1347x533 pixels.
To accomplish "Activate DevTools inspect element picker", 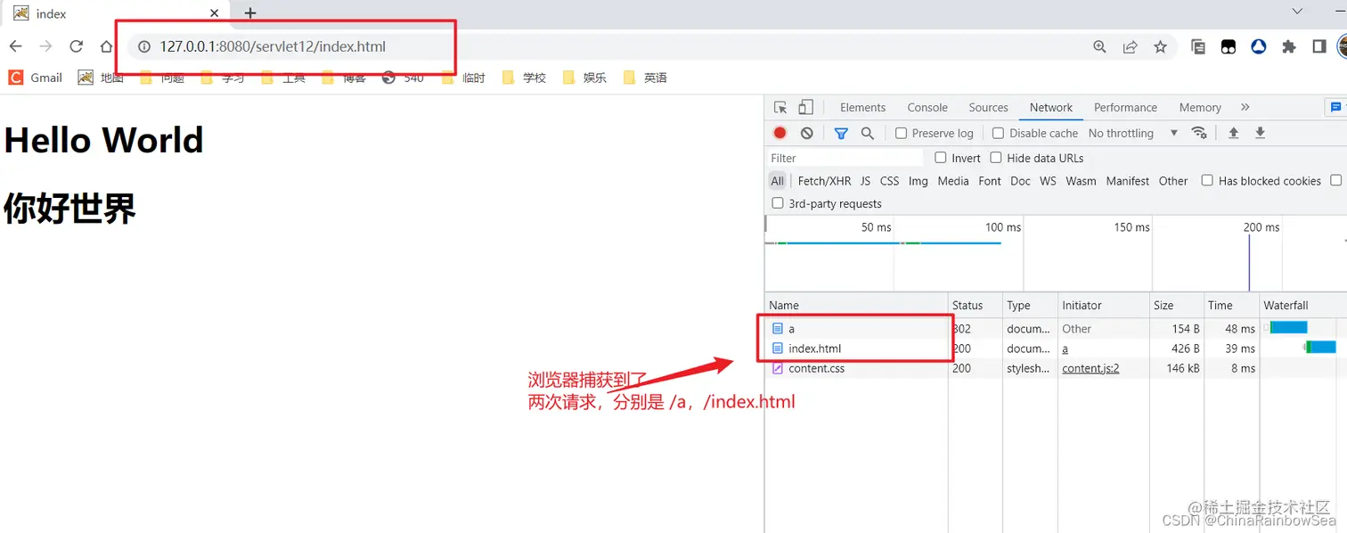I will point(780,108).
